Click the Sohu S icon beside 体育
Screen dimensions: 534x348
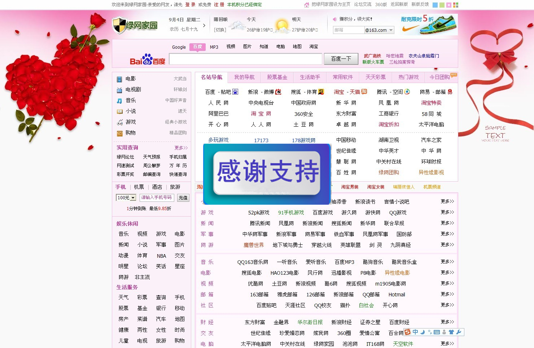tap(321, 92)
